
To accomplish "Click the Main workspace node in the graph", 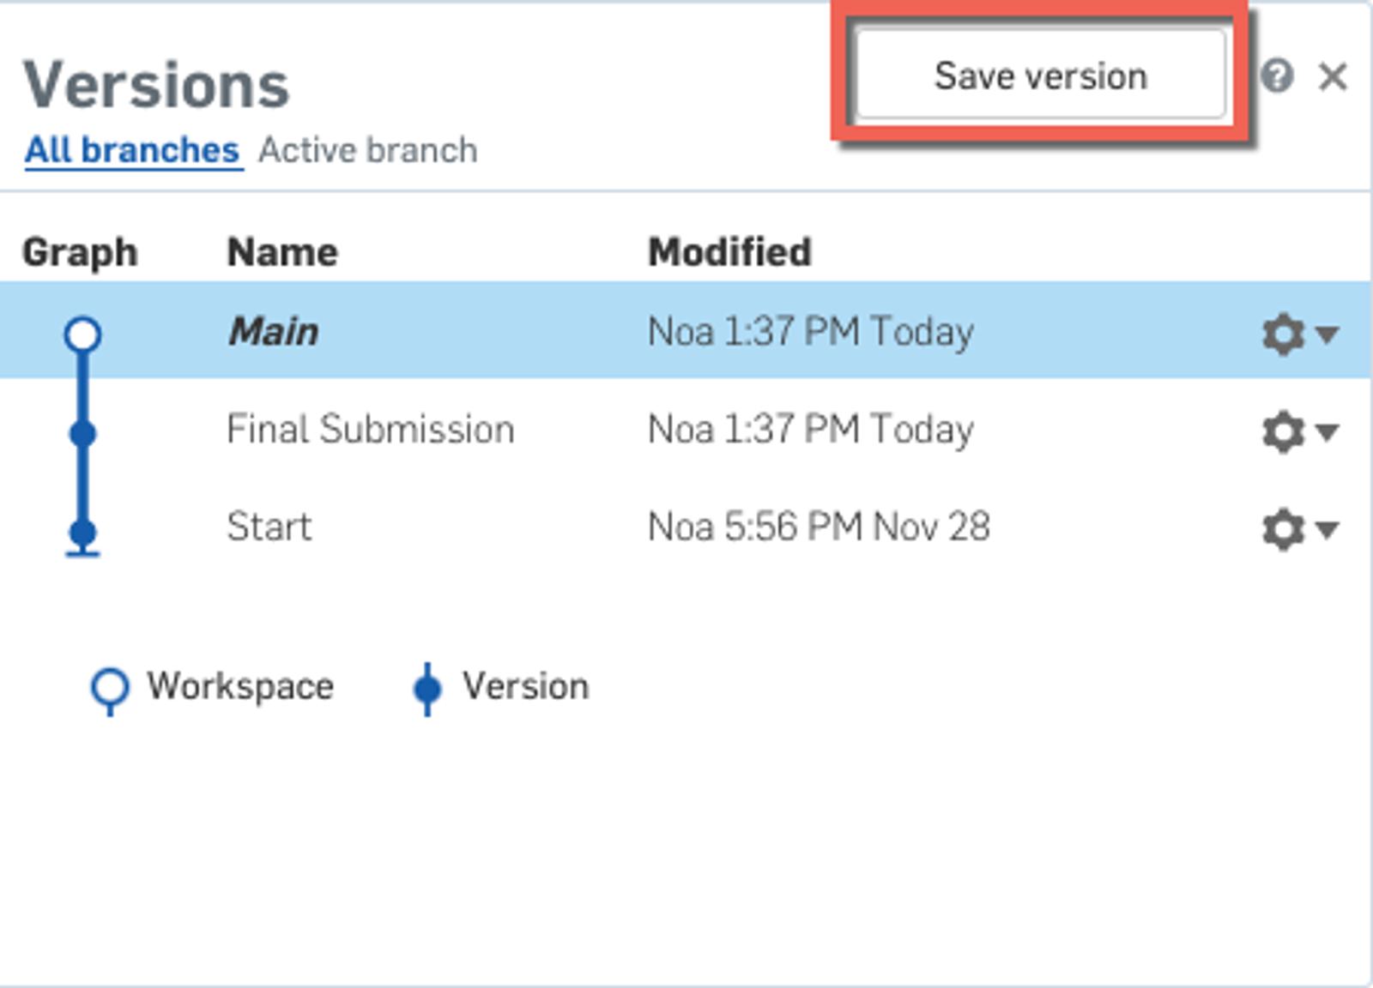I will pos(82,334).
